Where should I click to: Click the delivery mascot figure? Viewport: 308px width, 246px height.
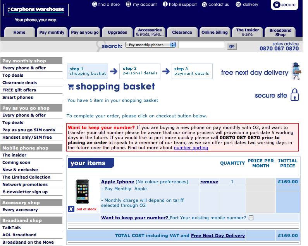[x=296, y=71]
